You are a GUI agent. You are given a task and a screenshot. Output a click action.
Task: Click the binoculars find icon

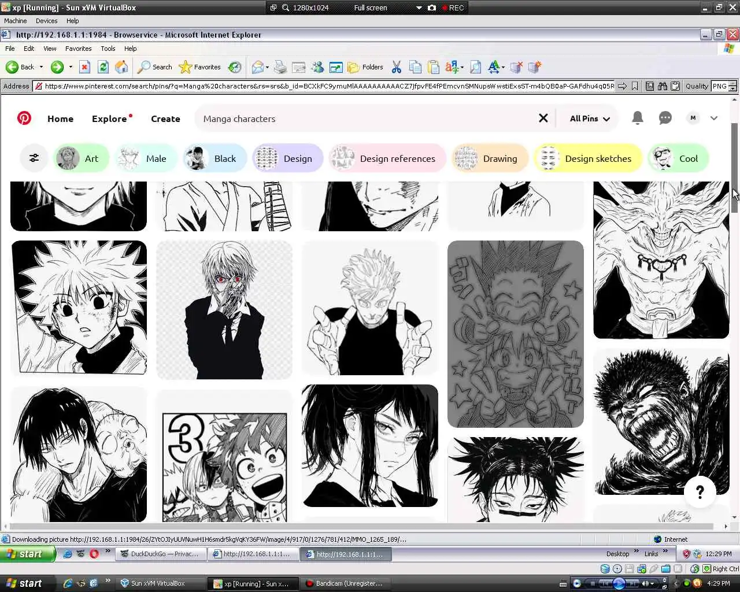point(662,86)
